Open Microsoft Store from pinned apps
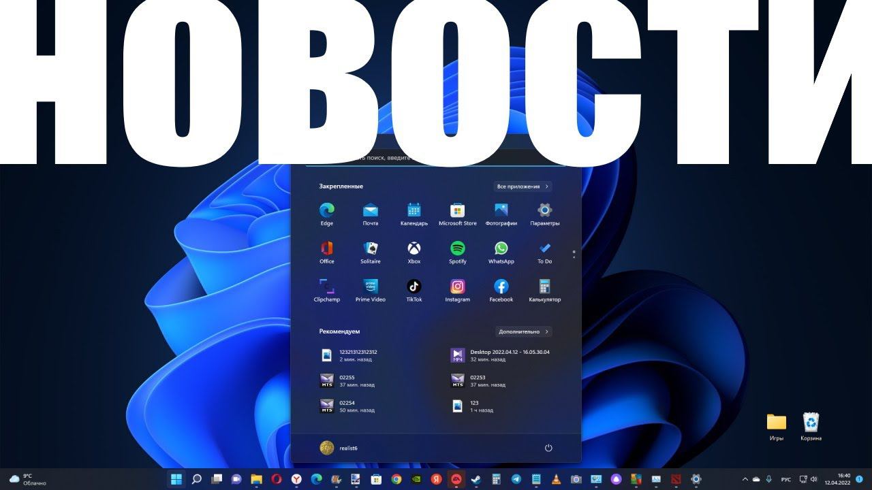The width and height of the screenshot is (872, 490). pos(458,214)
